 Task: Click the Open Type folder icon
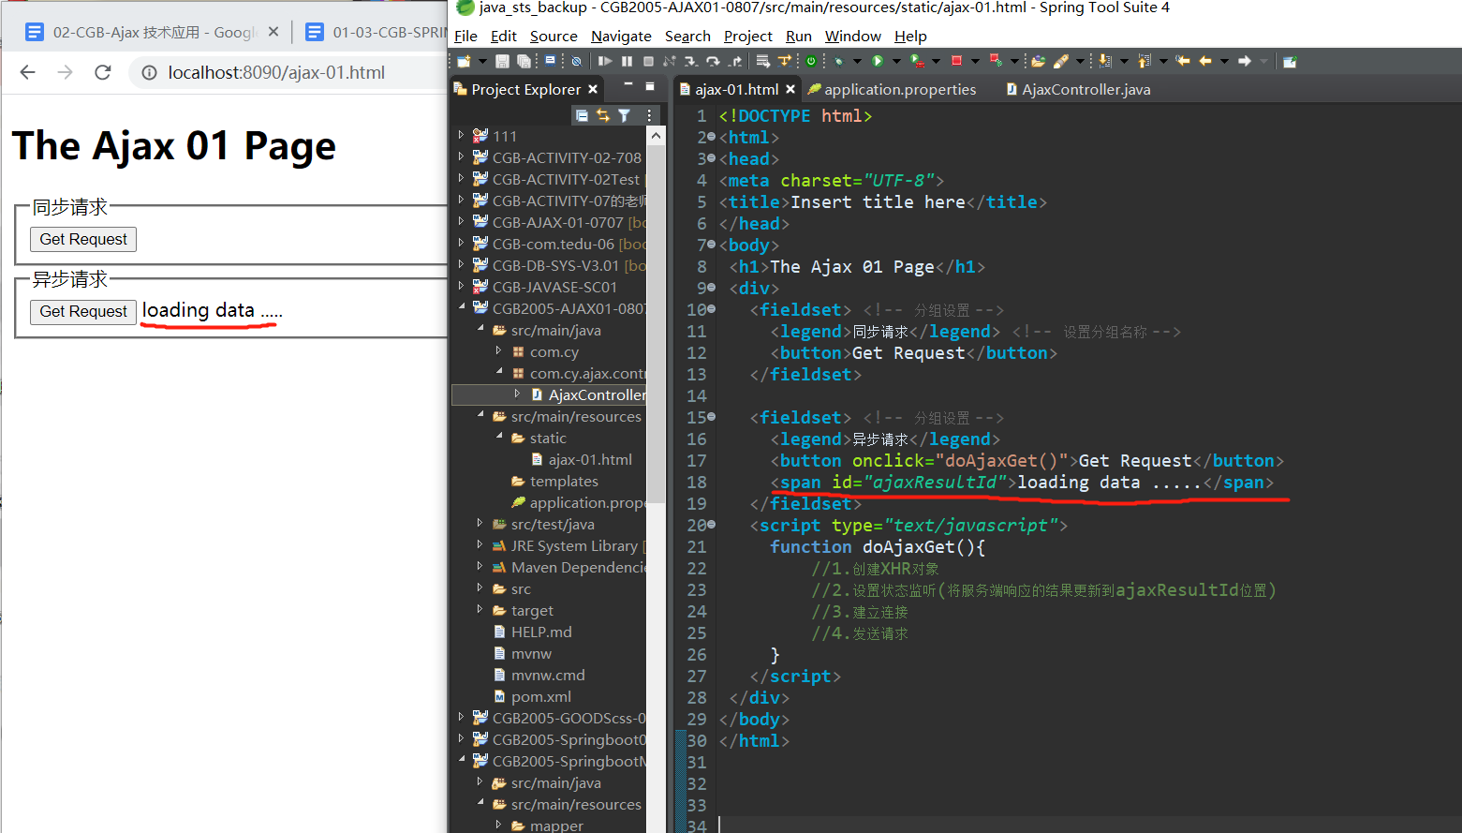[1037, 61]
